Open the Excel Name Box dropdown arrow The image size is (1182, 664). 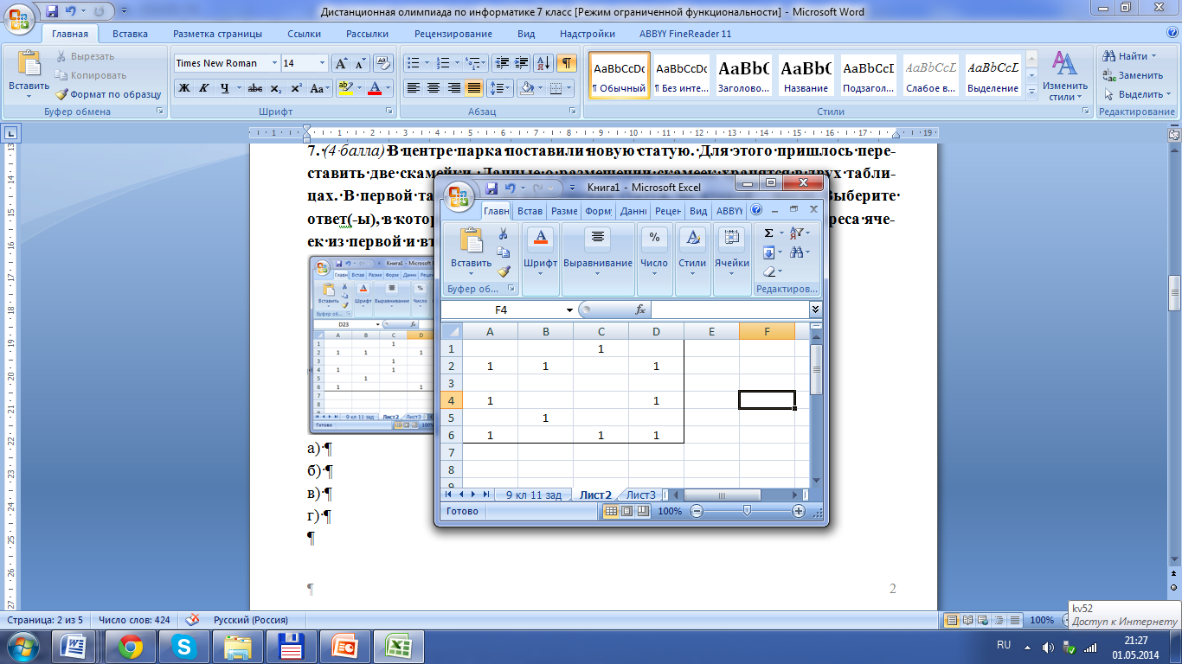click(x=569, y=310)
